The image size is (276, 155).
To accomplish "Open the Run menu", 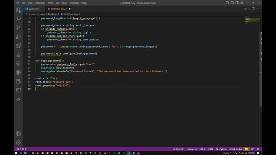I will pos(64,3).
